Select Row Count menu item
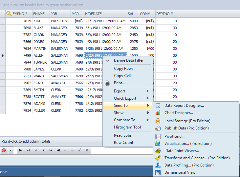 pos(128,143)
